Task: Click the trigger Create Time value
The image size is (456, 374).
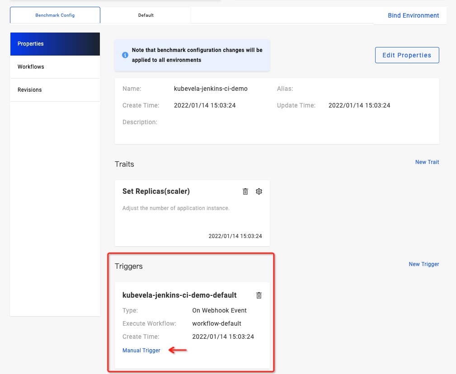Action: pyautogui.click(x=223, y=337)
